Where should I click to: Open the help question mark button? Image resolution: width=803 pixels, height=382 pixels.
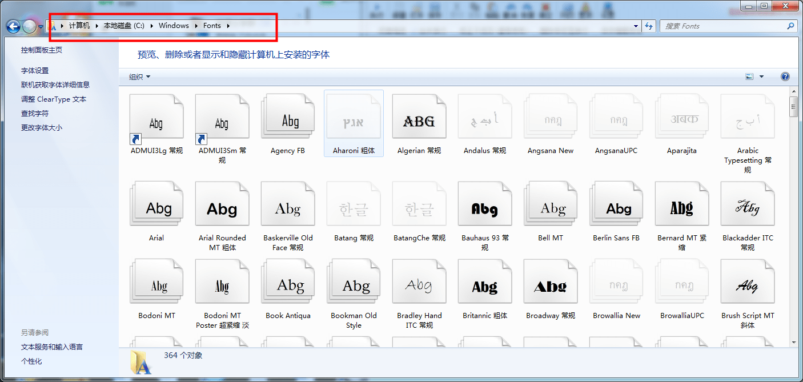[x=785, y=77]
